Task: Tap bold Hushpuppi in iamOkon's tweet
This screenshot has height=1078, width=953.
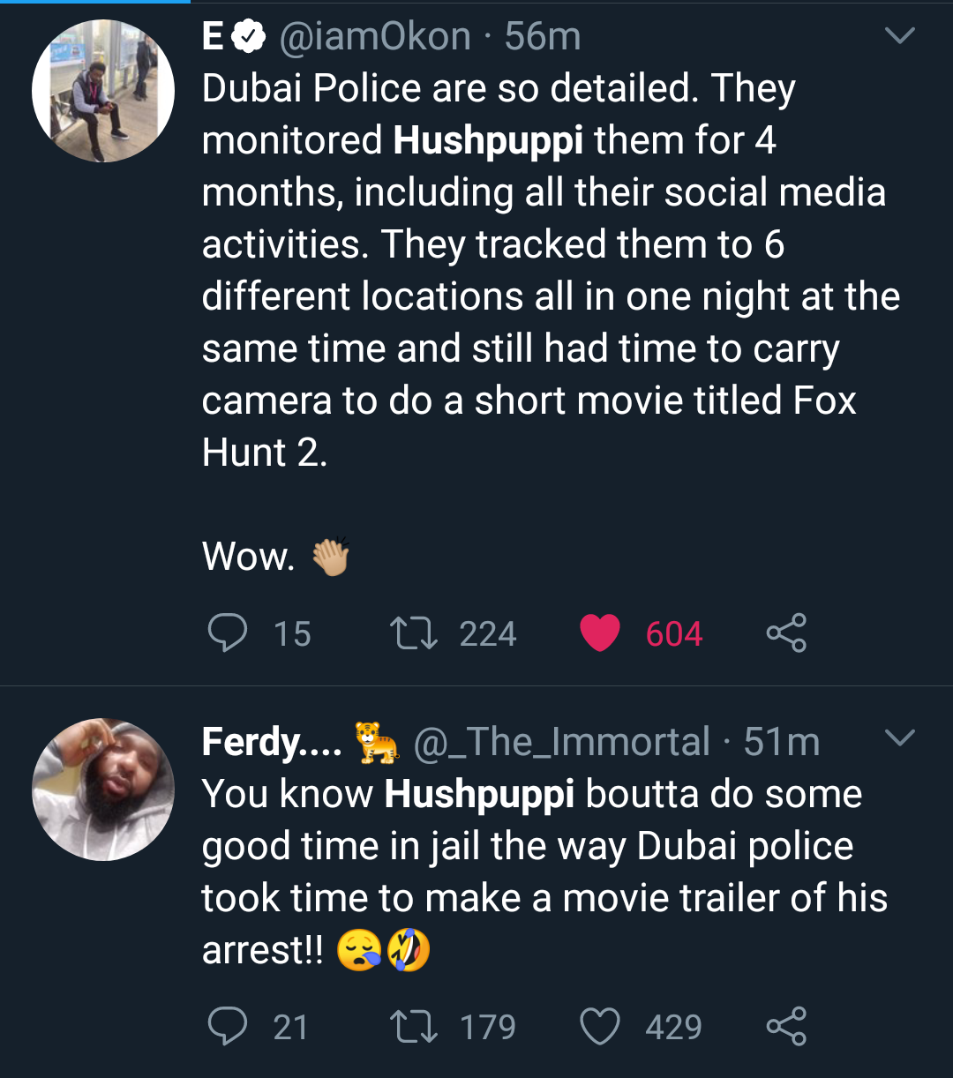Action: (x=488, y=141)
